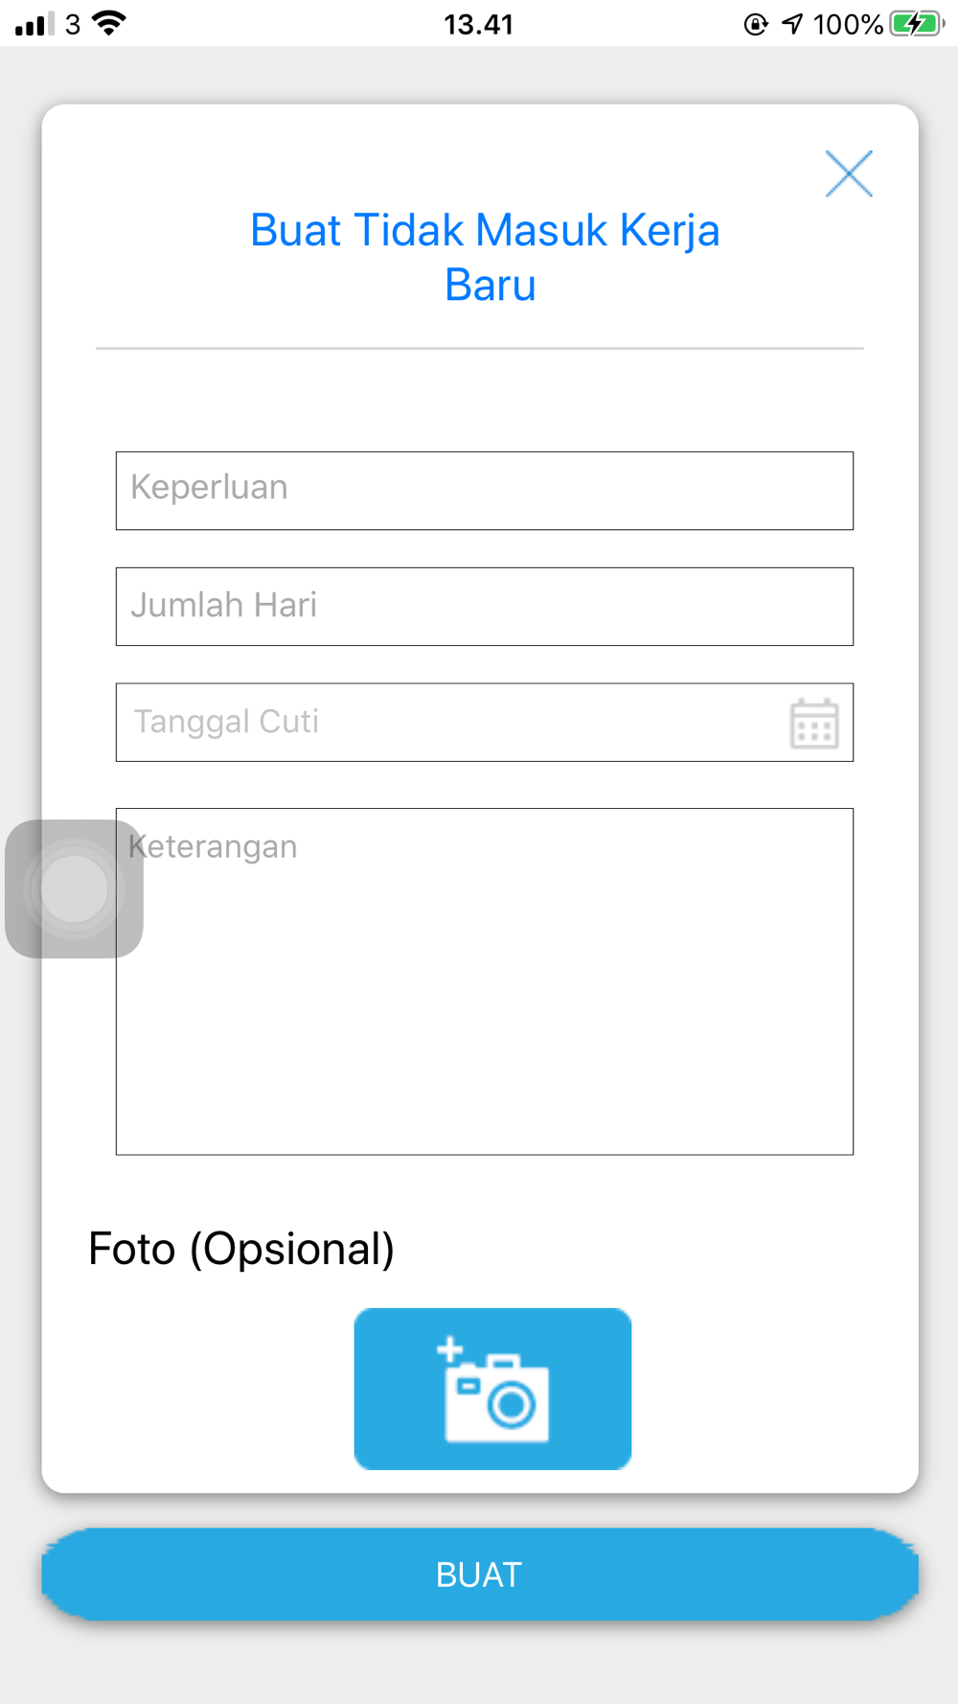Screen dimensions: 958x1704
Task: Tap the orientation lock status icon
Action: [x=756, y=24]
